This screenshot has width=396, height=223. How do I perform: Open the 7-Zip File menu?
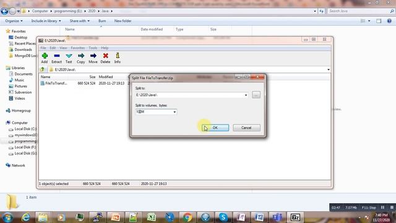pos(43,48)
